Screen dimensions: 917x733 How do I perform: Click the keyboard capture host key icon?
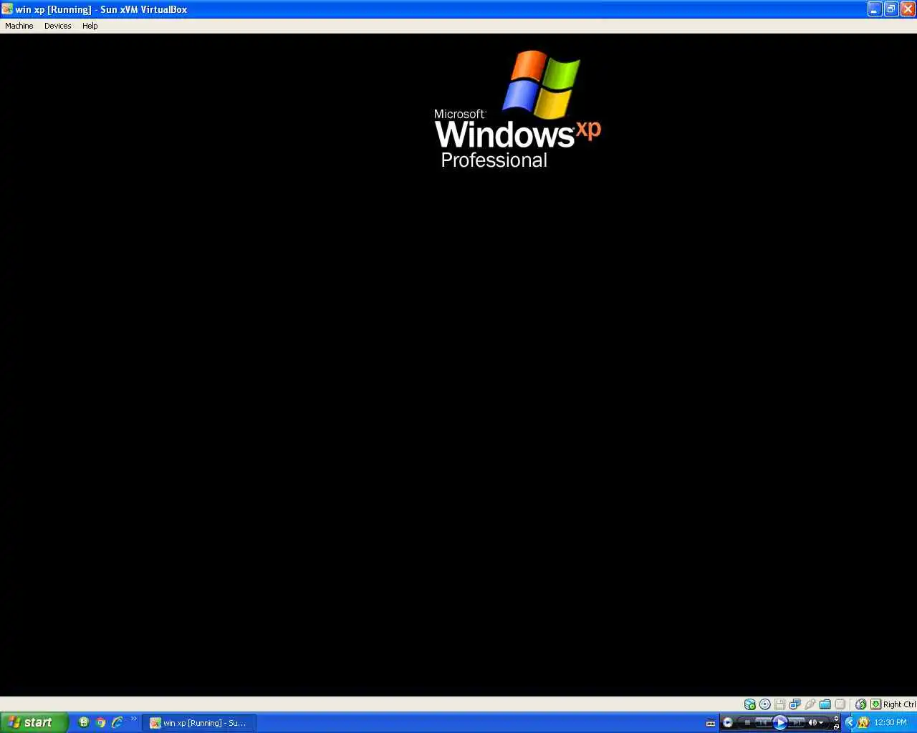tap(876, 704)
